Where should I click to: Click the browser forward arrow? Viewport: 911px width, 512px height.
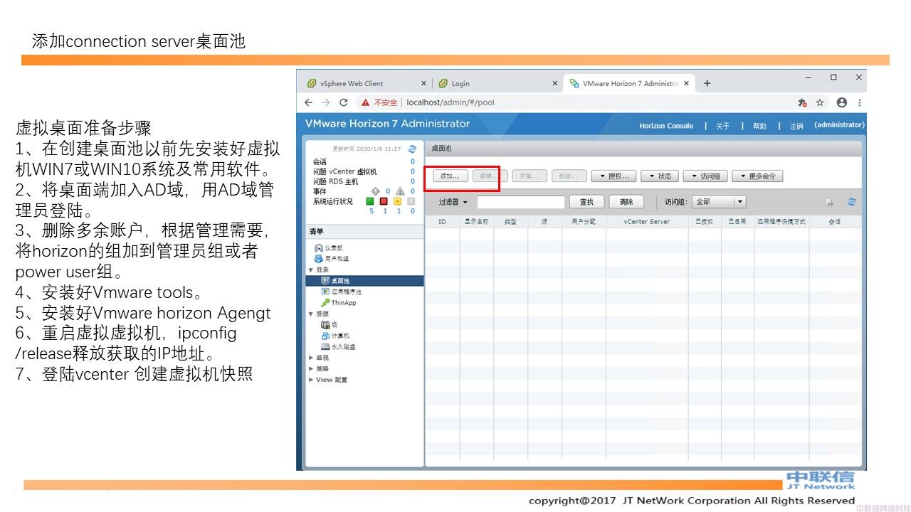[x=326, y=102]
